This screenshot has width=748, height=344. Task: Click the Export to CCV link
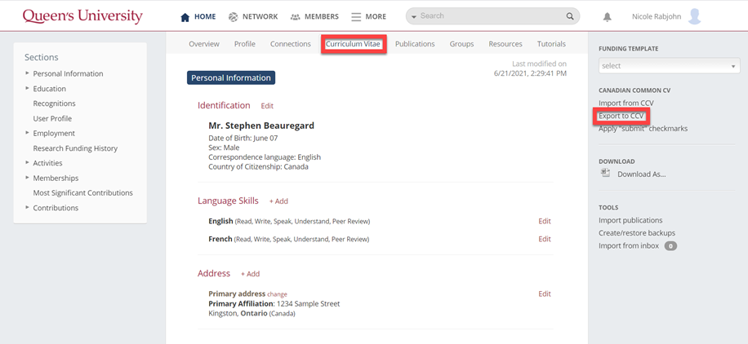(621, 117)
